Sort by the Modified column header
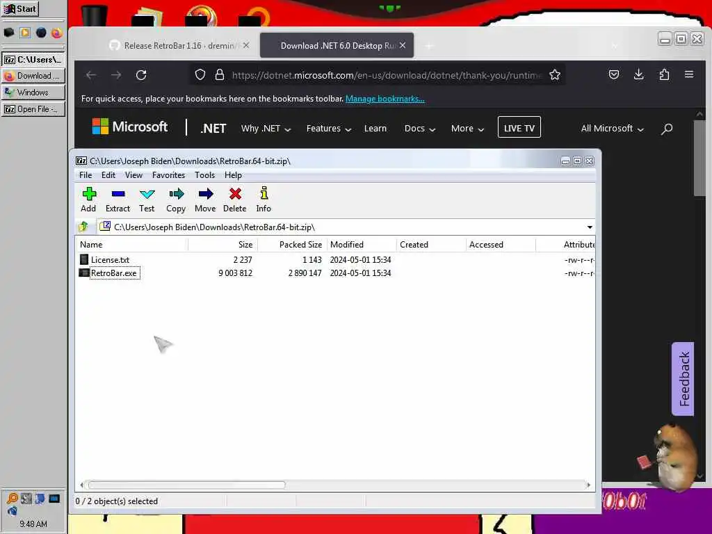This screenshot has width=712, height=534. [x=362, y=245]
